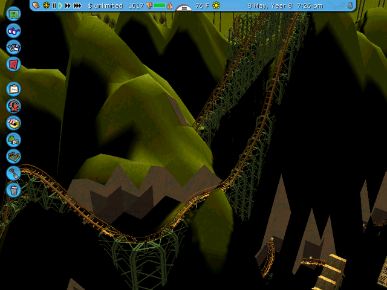Viewport: 387px width, 290px height.
Task: Open the scenery icon
Action: pos(13,140)
